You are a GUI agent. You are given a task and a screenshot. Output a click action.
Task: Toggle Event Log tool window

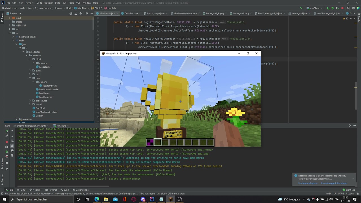349,190
